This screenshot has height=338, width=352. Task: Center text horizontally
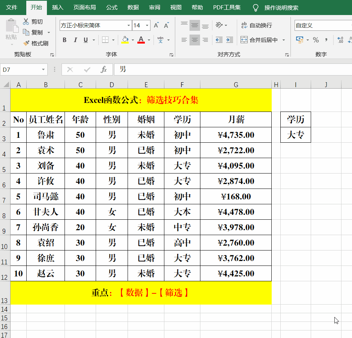pos(195,40)
